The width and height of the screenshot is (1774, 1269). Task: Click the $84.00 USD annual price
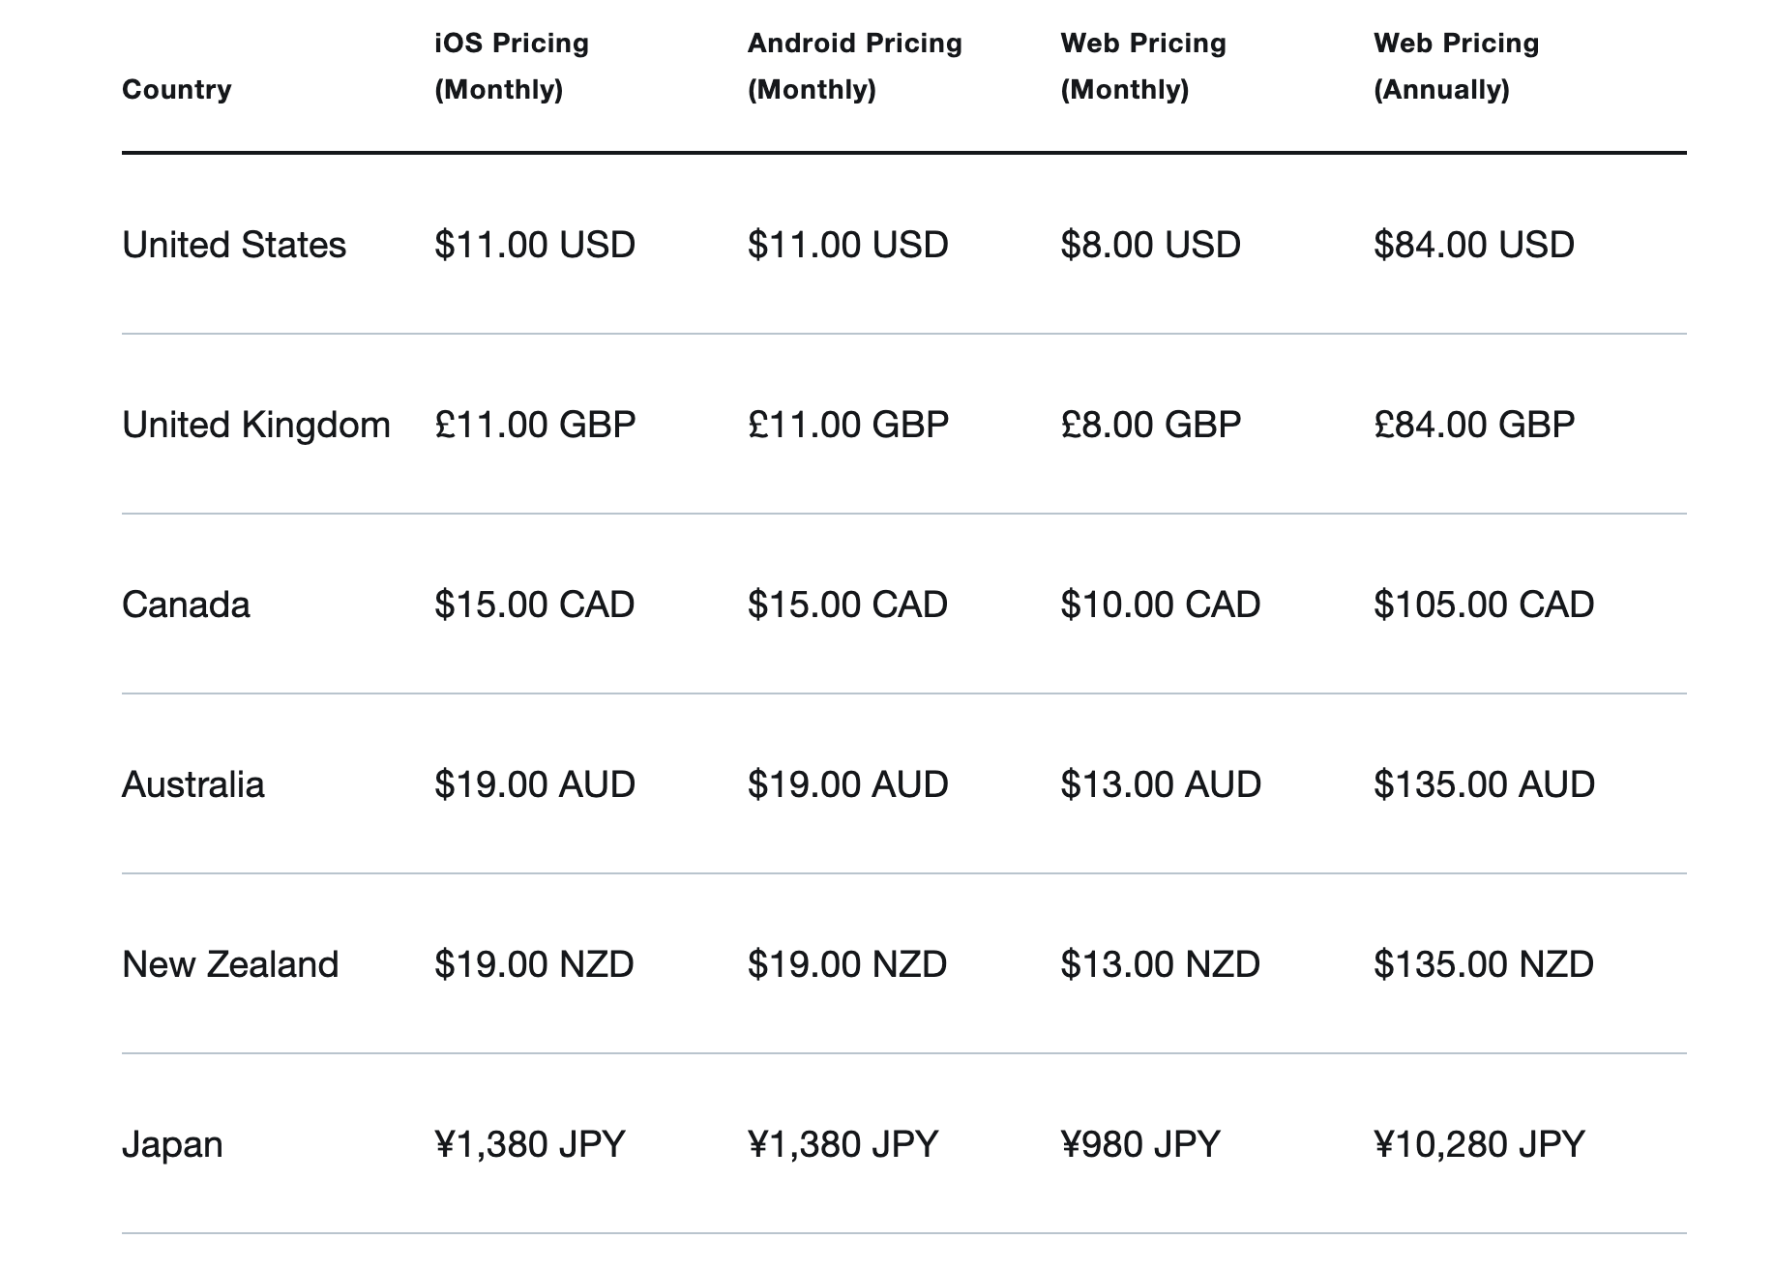point(1473,245)
